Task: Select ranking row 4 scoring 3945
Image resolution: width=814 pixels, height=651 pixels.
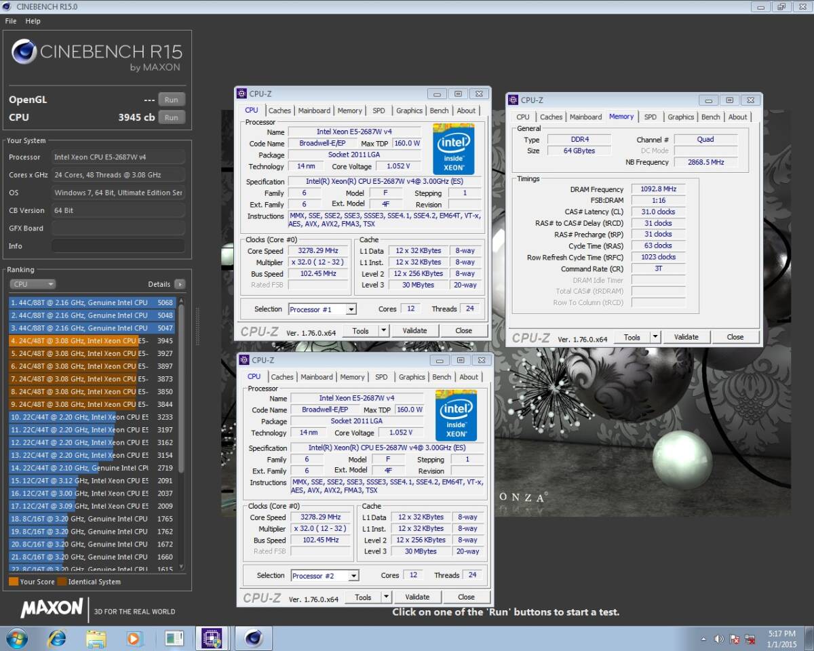Action: [x=93, y=340]
